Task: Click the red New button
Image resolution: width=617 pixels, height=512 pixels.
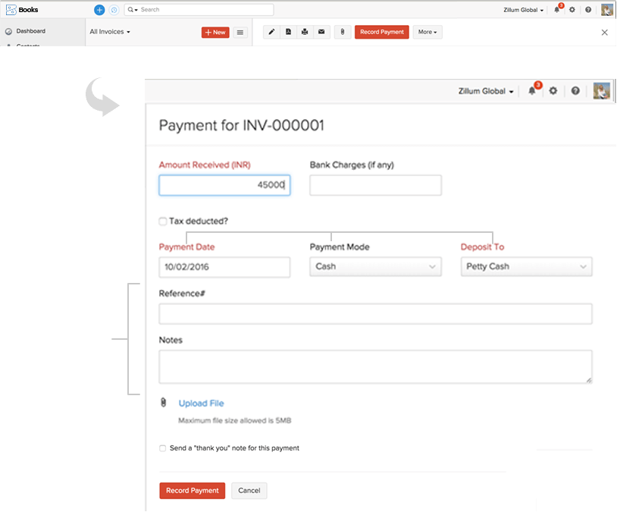Action: click(215, 33)
